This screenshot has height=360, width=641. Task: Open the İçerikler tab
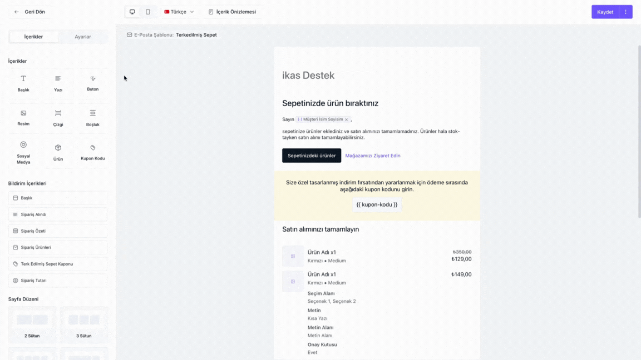click(x=33, y=37)
